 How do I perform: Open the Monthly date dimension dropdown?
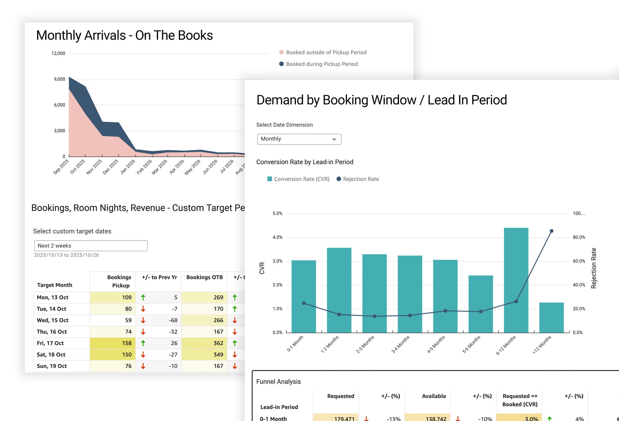click(x=299, y=139)
